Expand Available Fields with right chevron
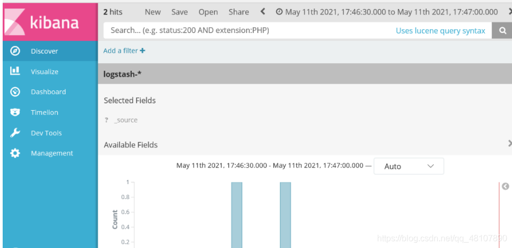The image size is (512, 248). (510, 143)
